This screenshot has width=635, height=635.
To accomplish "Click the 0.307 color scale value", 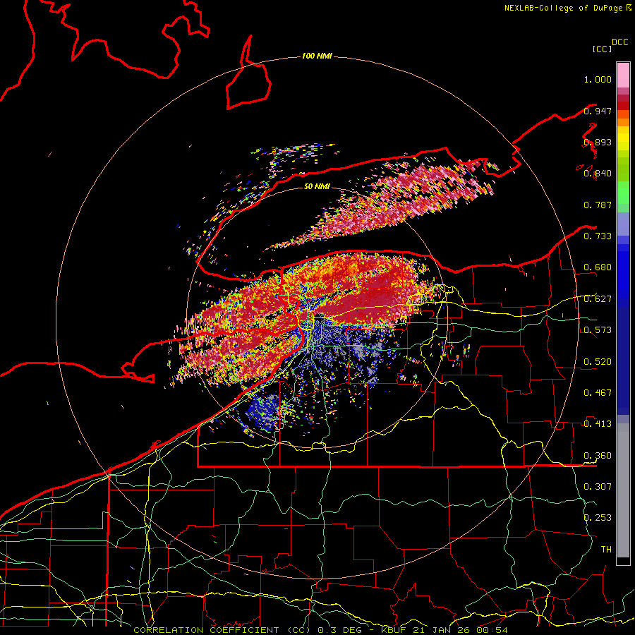I will coord(598,487).
